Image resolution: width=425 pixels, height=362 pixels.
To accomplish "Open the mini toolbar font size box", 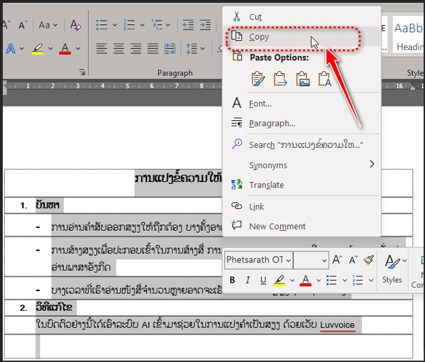I will (x=310, y=260).
